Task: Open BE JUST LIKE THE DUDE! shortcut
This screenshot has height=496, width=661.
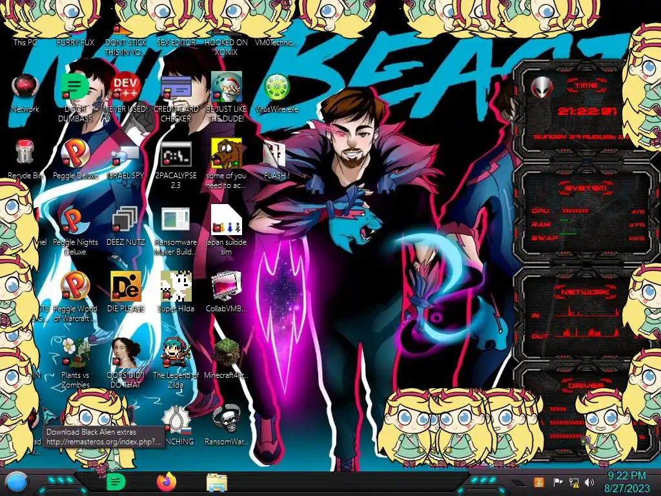Action: click(x=226, y=87)
